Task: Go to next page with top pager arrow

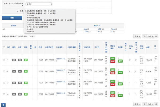Action: [x=156, y=36]
